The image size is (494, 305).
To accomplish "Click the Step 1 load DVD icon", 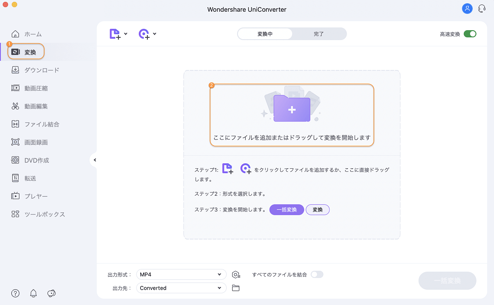I will (246, 169).
